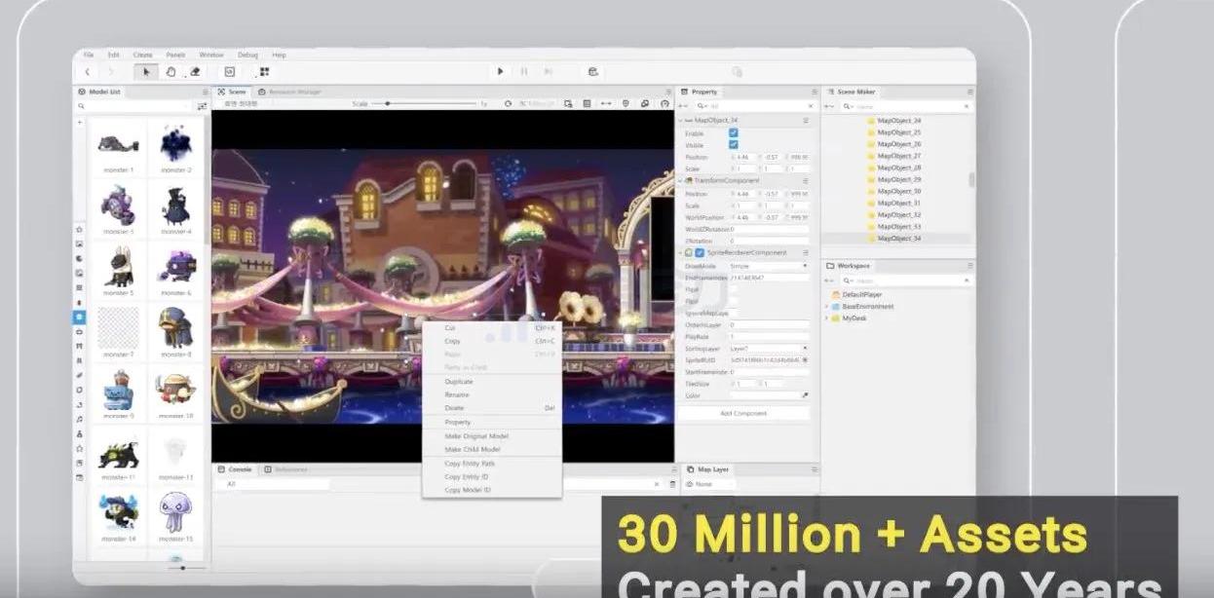Uncheck the Enable checkbox for MapObject_34
This screenshot has width=1214, height=598.
click(x=734, y=132)
